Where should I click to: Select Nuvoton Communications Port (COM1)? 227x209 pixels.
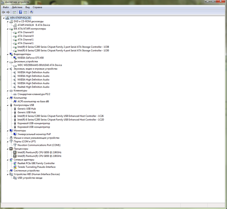point(39,145)
